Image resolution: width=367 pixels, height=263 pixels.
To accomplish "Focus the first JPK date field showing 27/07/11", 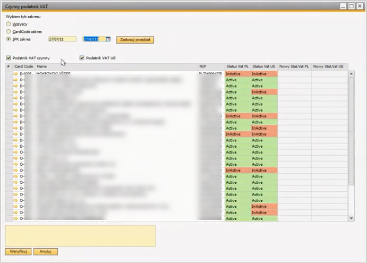I will (62, 39).
